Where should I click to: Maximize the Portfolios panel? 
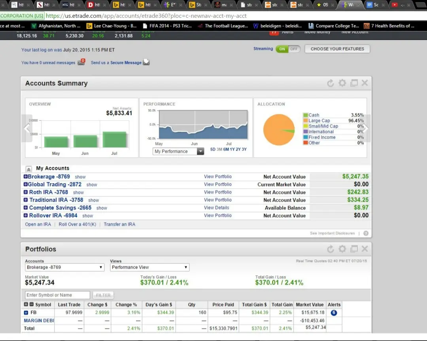[x=354, y=248]
